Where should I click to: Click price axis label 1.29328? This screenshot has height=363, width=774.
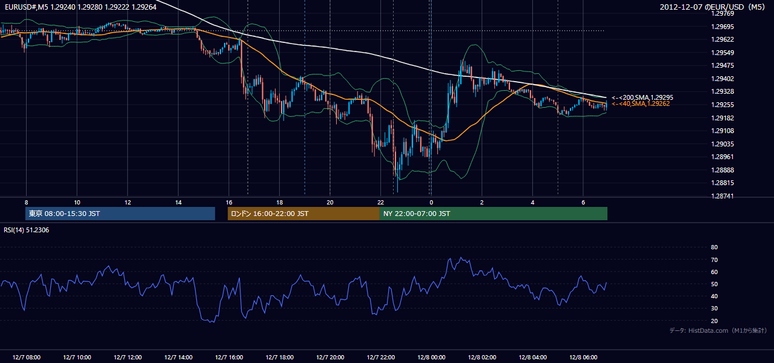(723, 91)
